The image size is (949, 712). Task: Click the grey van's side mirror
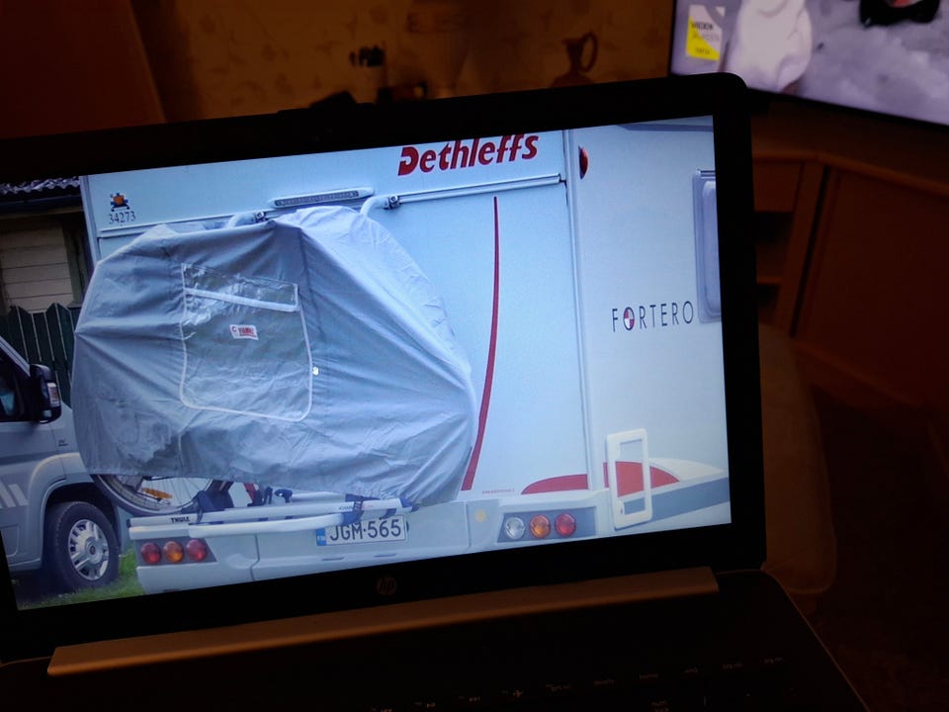(x=44, y=393)
